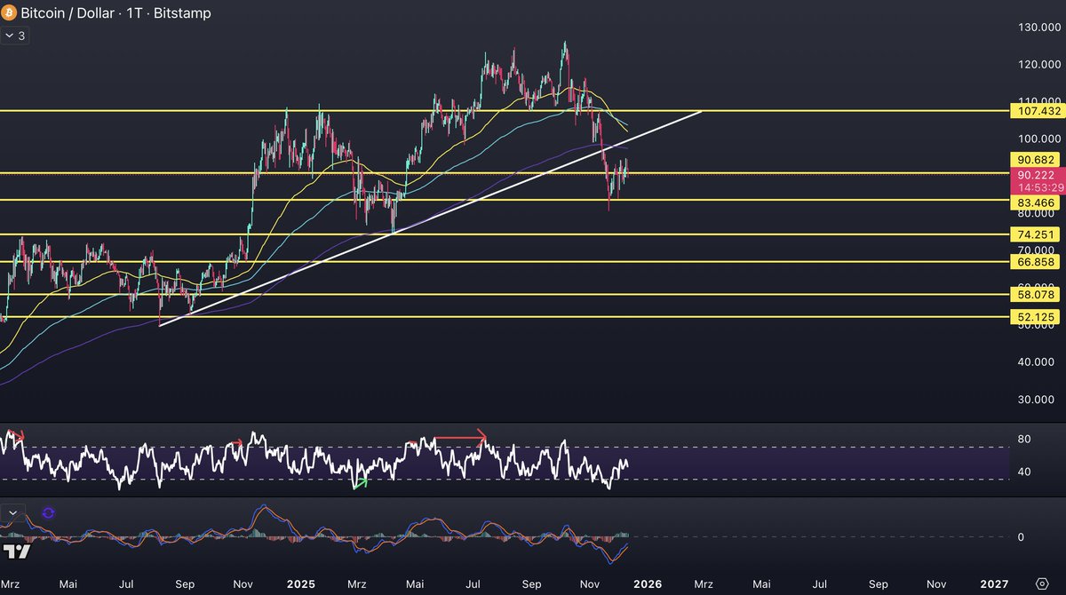Click the purple sync arrows icon

click(x=48, y=512)
